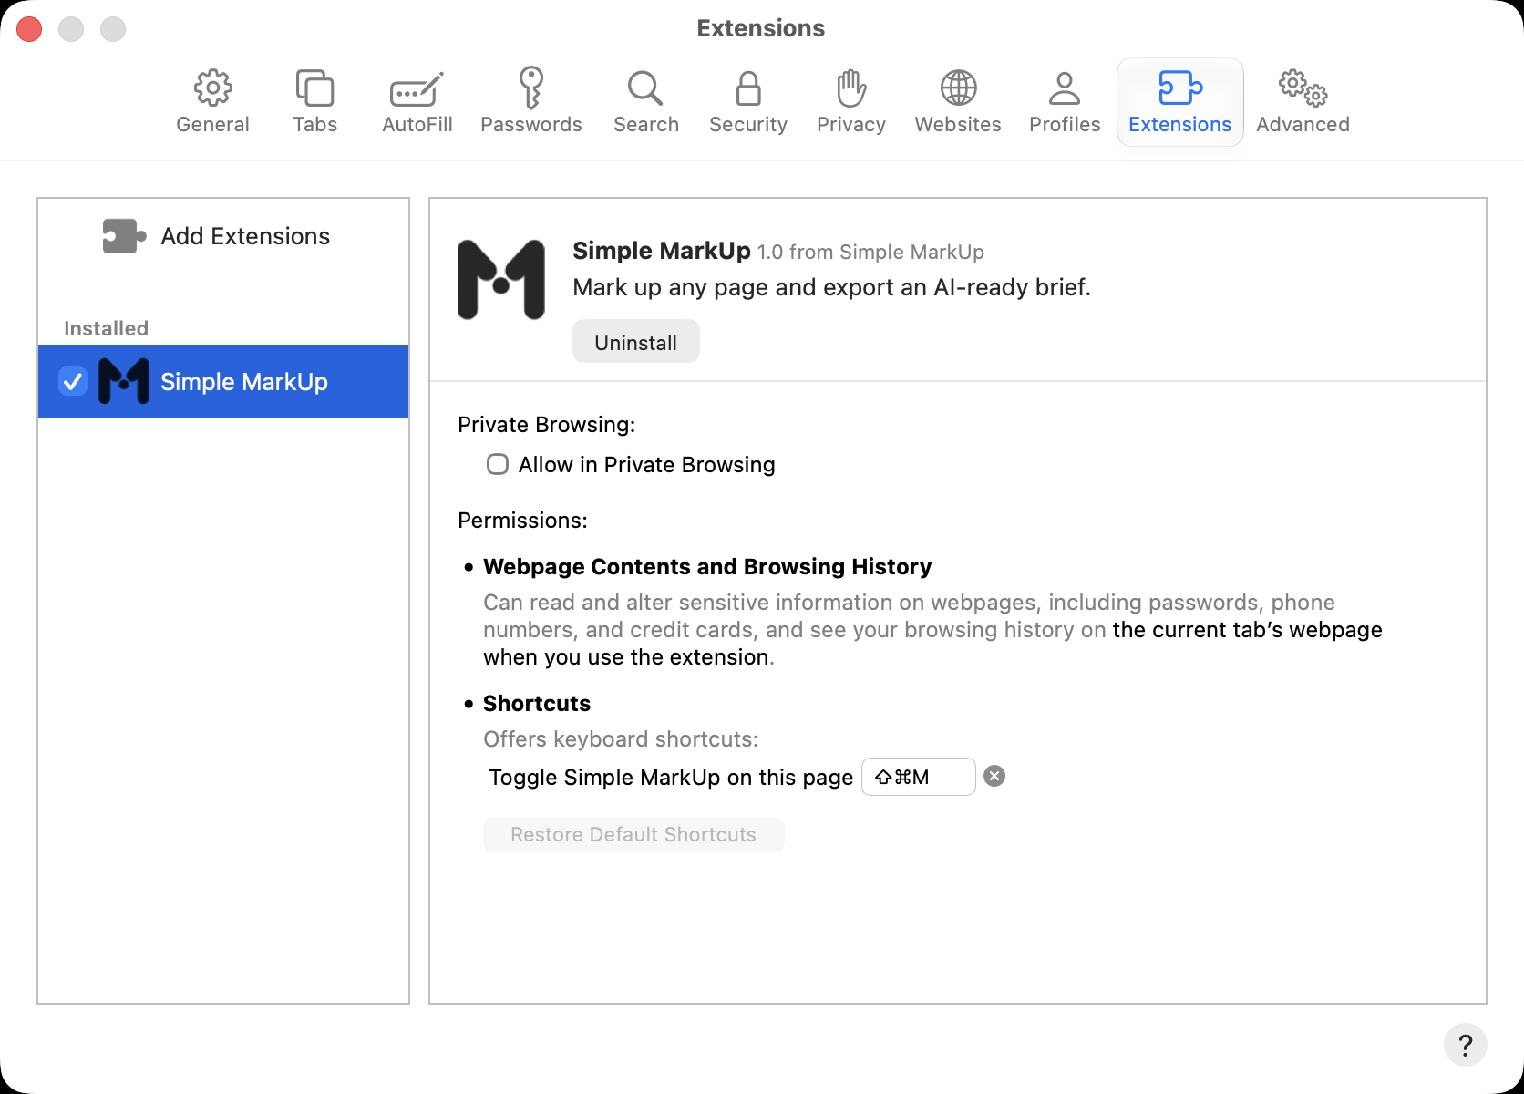The height and width of the screenshot is (1094, 1524).
Task: Close the Extensions window
Action: 29,29
